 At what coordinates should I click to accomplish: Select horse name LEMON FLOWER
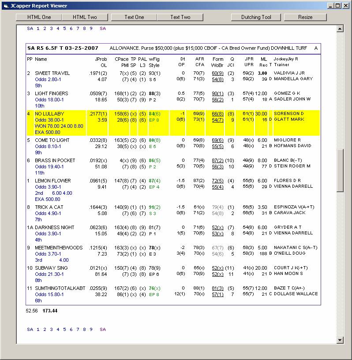(x=53, y=181)
